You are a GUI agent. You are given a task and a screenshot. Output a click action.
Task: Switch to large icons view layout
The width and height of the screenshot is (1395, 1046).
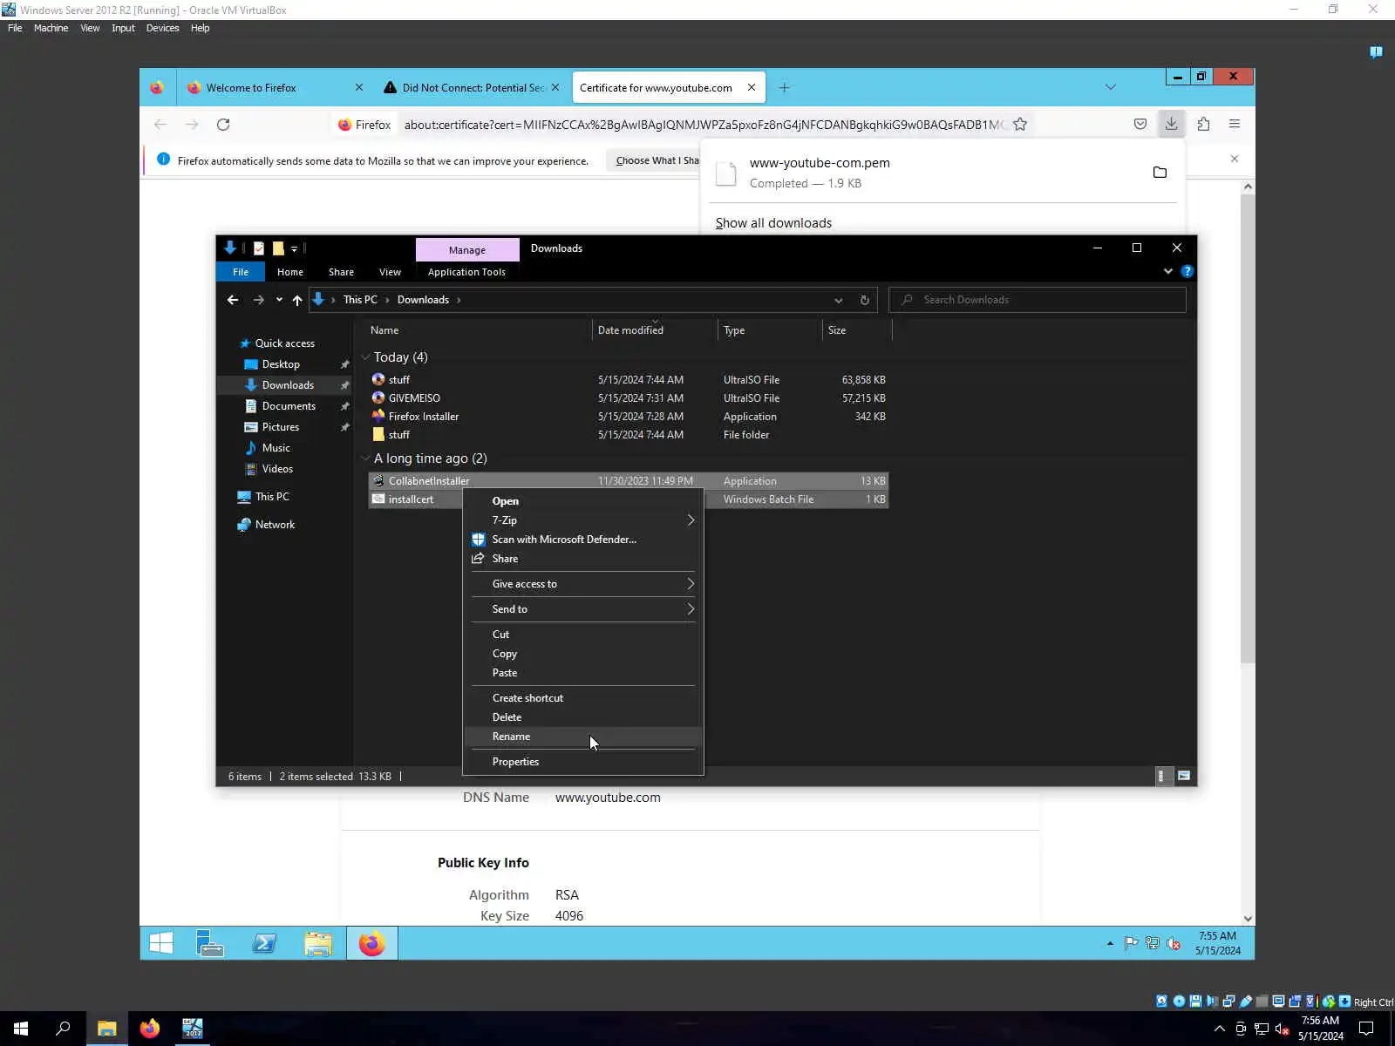tap(1184, 776)
